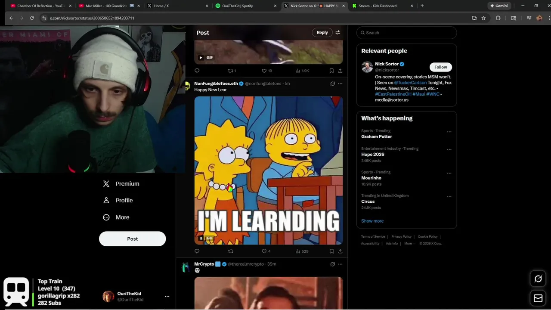The height and width of the screenshot is (310, 551).
Task: Open Nick Sortor's profile name link
Action: click(387, 64)
